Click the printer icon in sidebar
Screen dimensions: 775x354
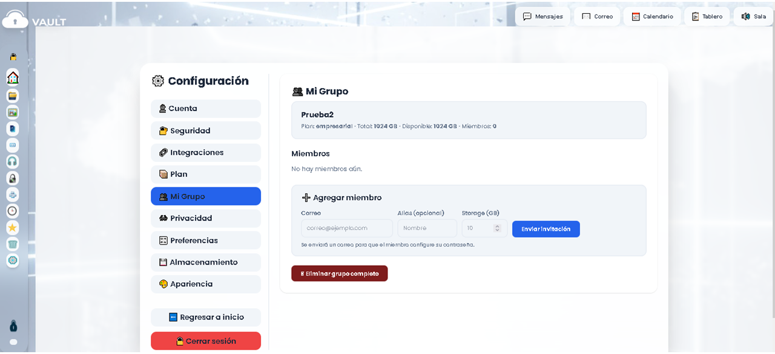pos(13,195)
